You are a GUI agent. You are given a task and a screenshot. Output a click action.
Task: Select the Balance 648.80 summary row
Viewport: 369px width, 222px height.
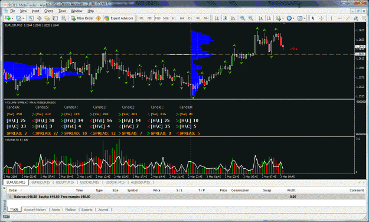point(186,197)
